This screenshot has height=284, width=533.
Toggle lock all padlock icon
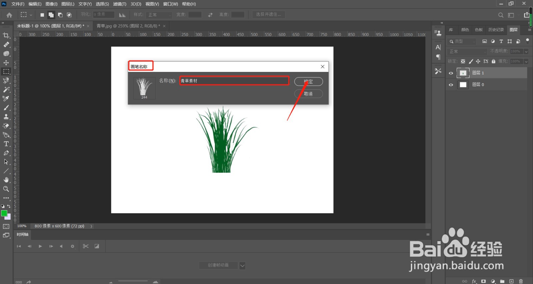pyautogui.click(x=493, y=61)
